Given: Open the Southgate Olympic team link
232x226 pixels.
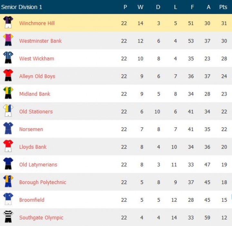Looking at the screenshot, I should tap(41, 218).
